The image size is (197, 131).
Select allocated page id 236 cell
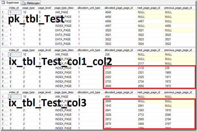[120, 54]
